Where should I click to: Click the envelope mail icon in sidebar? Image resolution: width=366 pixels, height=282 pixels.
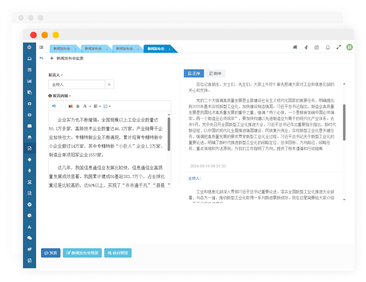[x=30, y=126]
